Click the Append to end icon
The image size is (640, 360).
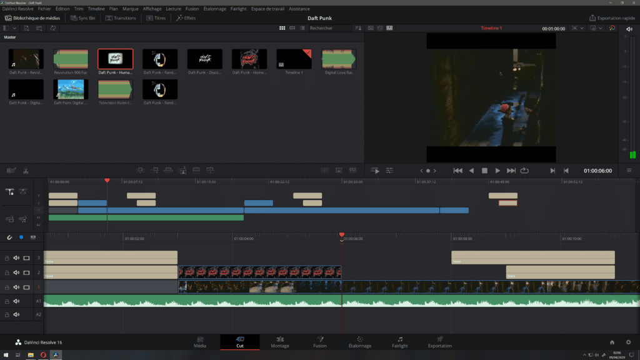coord(154,170)
